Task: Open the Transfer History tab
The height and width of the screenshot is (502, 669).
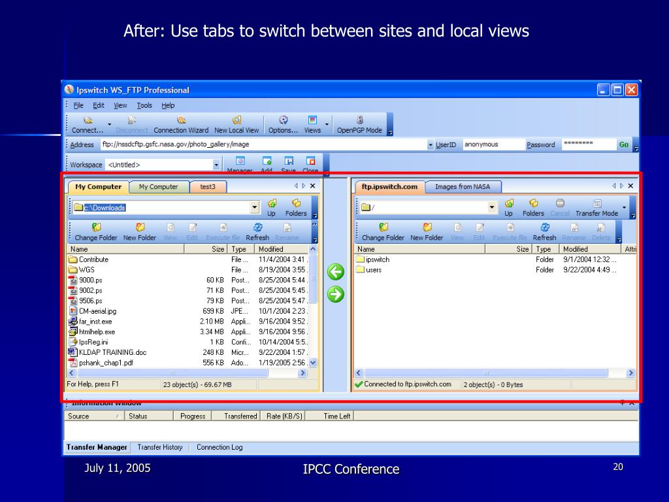Action: pyautogui.click(x=159, y=447)
